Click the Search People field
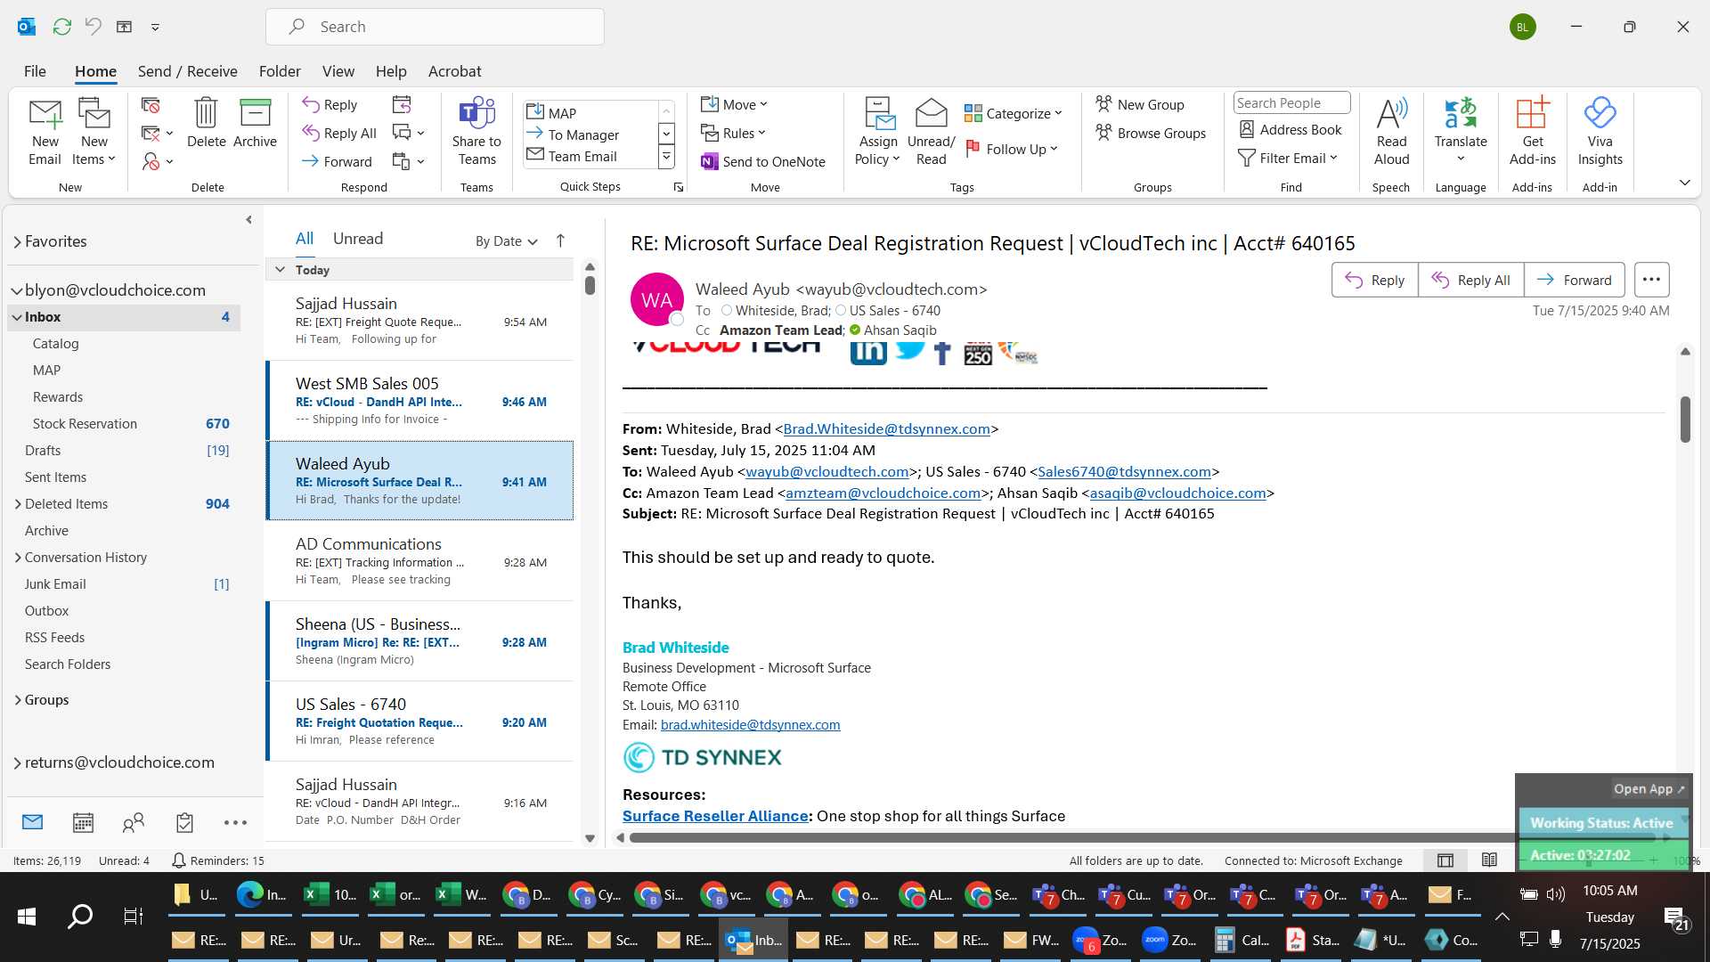Screen dimensions: 1710x962 [x=1291, y=103]
